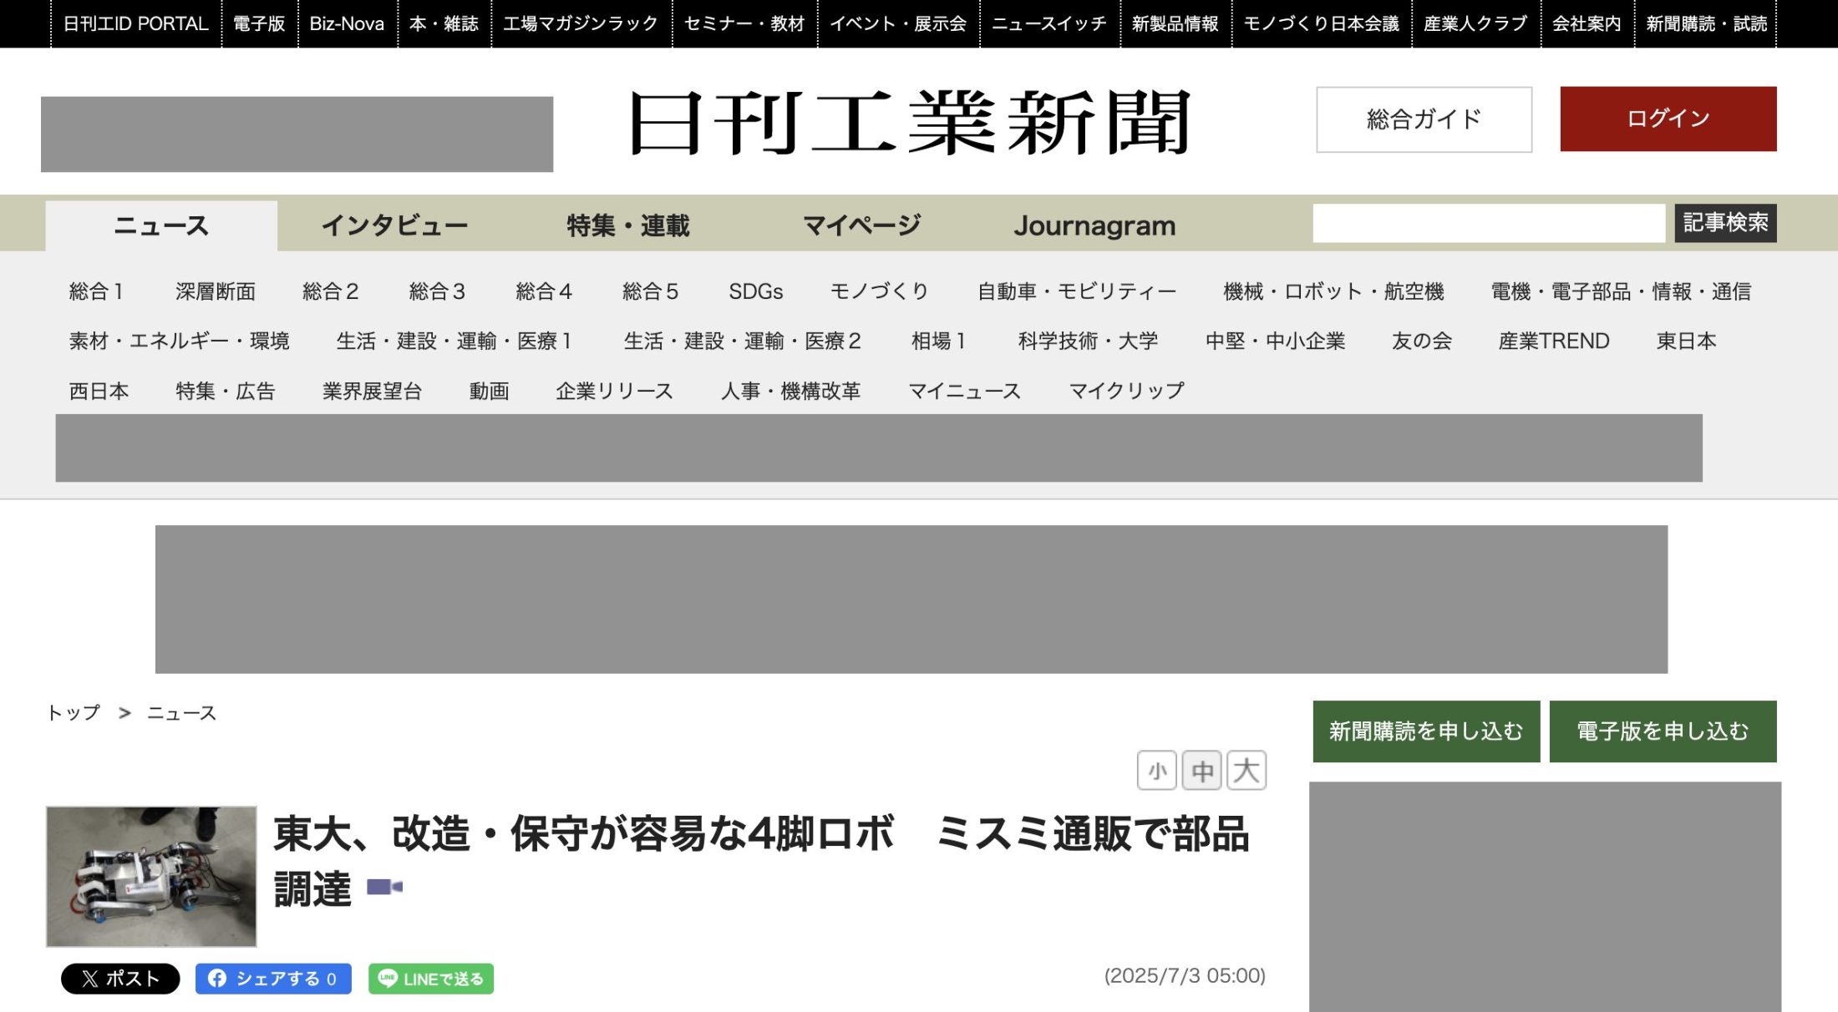The image size is (1838, 1012).
Task: Go to トップ breadcrumb link
Action: click(x=74, y=713)
